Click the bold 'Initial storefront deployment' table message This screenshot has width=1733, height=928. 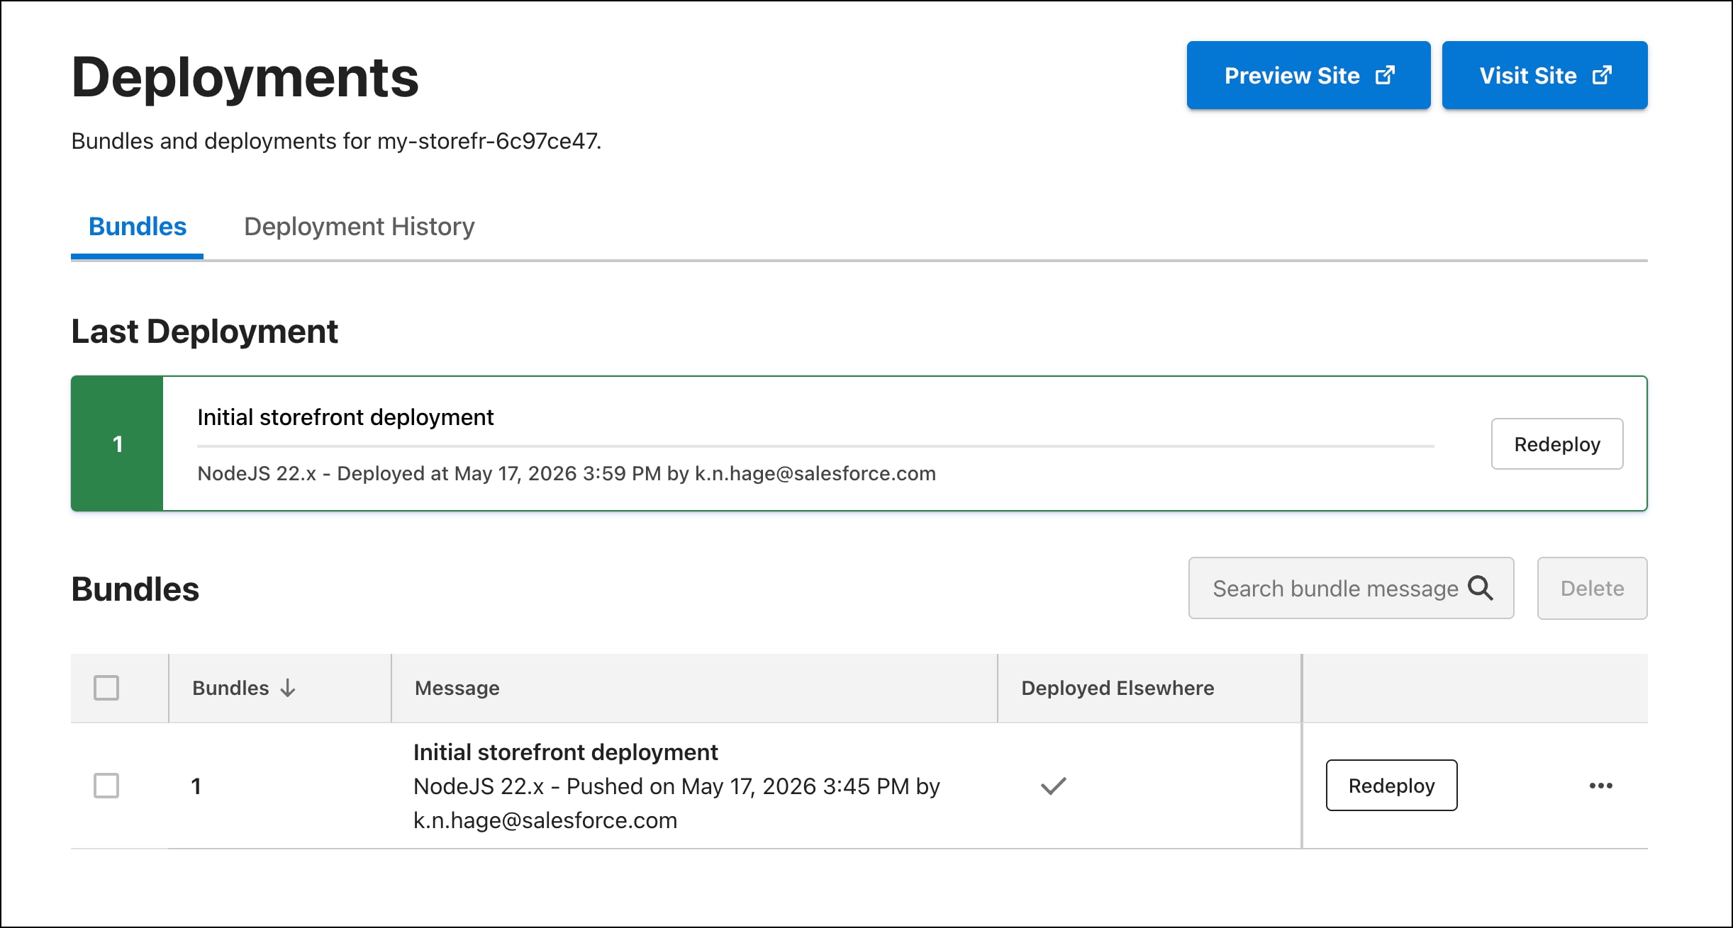click(566, 752)
